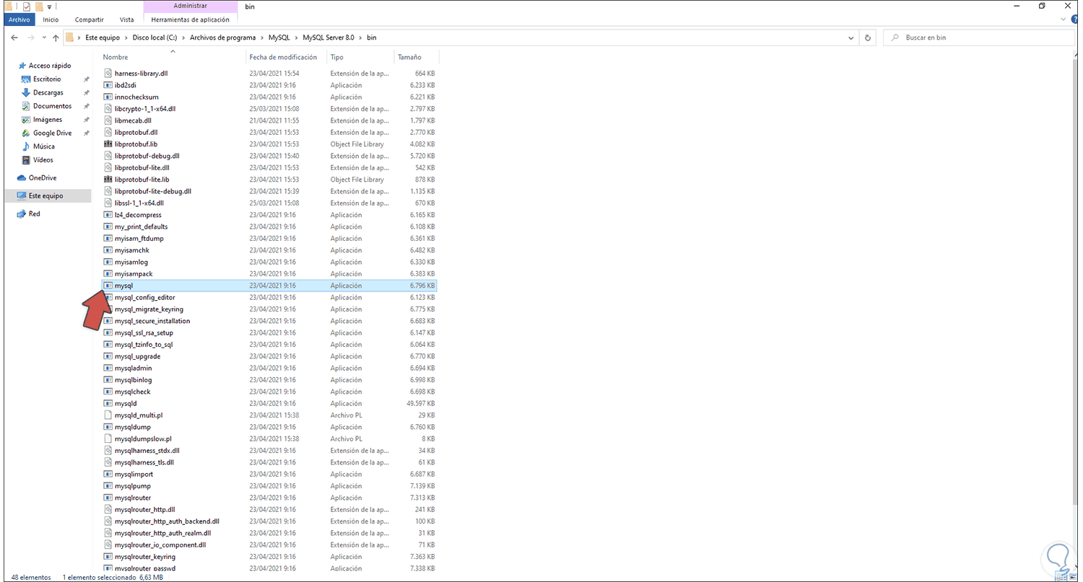Click the Red network icon
Image resolution: width=1083 pixels, height=582 pixels.
click(x=22, y=214)
